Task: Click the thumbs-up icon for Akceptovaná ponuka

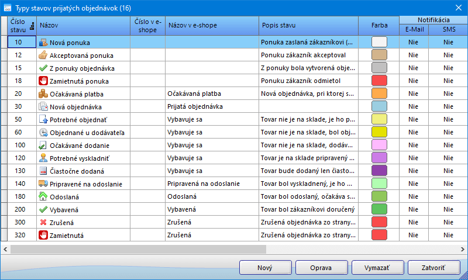Action: point(43,55)
